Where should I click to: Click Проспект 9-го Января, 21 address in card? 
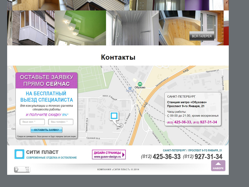pyautogui.click(x=186, y=106)
